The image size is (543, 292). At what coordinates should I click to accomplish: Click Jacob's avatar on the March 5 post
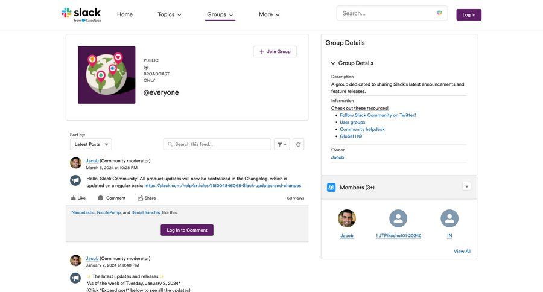[x=76, y=163]
